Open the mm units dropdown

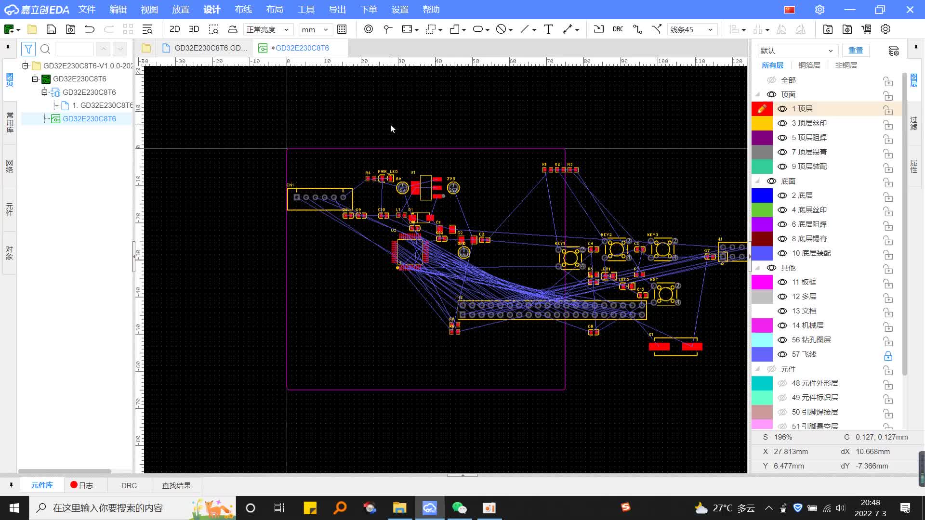pos(315,29)
